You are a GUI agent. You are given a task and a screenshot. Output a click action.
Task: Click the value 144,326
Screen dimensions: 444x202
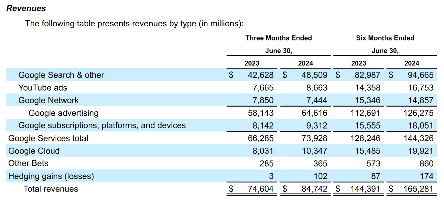(418, 138)
